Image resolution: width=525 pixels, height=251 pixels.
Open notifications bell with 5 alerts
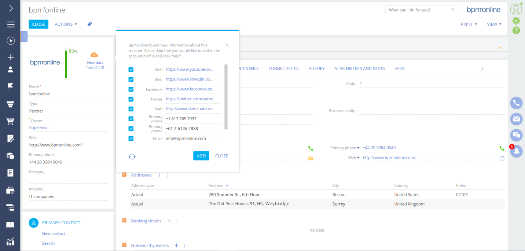[x=516, y=151]
